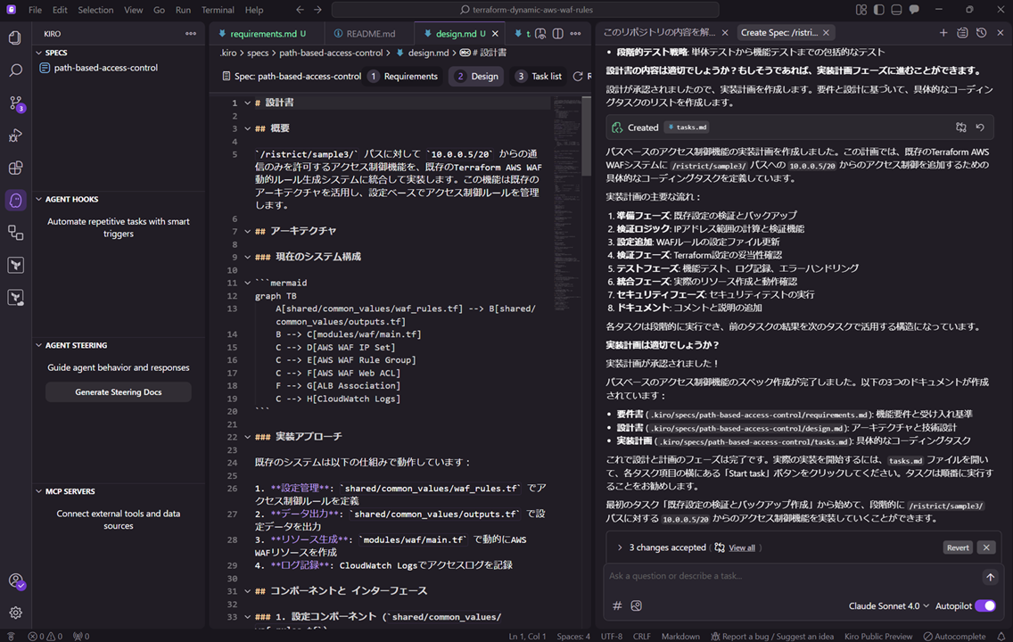Image resolution: width=1013 pixels, height=642 pixels.
Task: Dismiss the changes accepted bar with X
Action: point(986,547)
